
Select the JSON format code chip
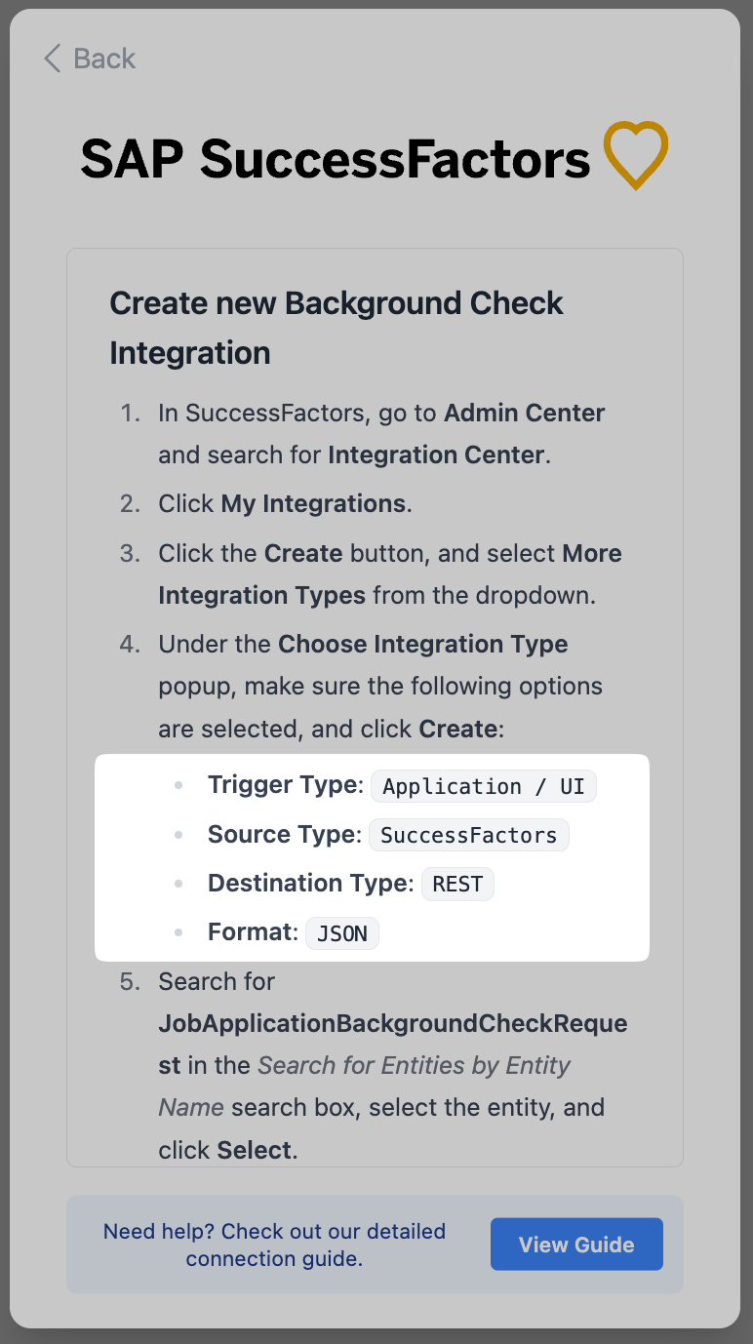tap(341, 933)
